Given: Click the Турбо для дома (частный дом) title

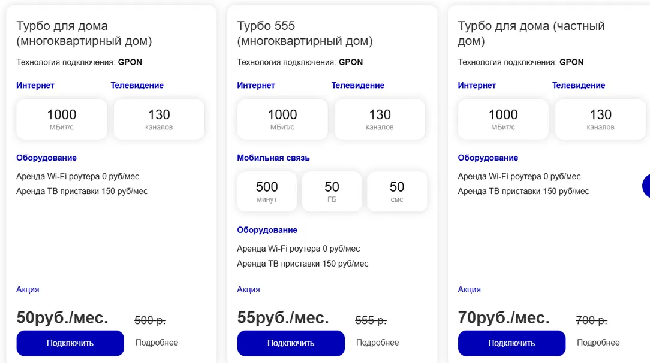Looking at the screenshot, I should (531, 33).
